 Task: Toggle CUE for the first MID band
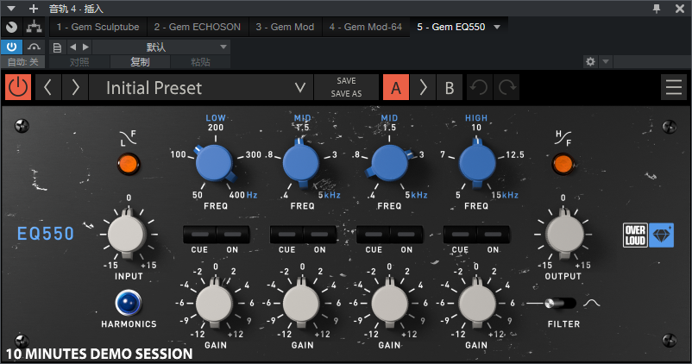click(286, 235)
